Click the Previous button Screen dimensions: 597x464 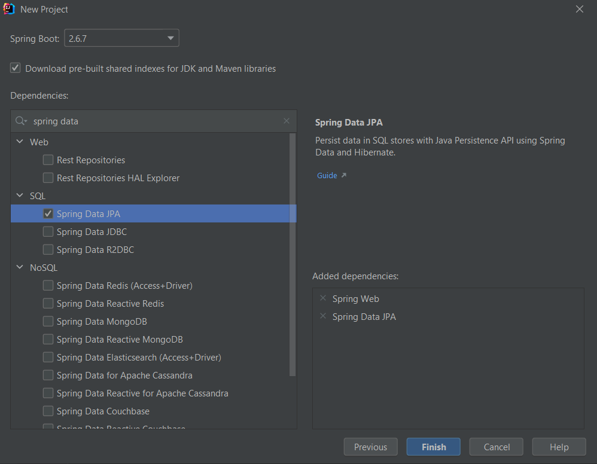click(x=370, y=447)
